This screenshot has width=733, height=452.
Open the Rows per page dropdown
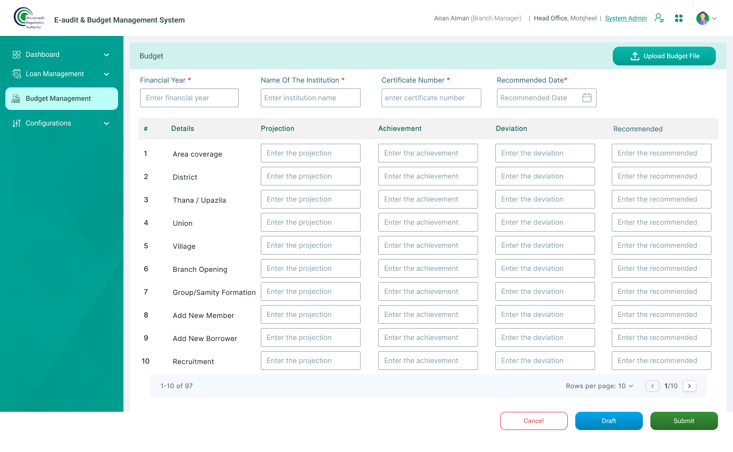[x=600, y=386]
